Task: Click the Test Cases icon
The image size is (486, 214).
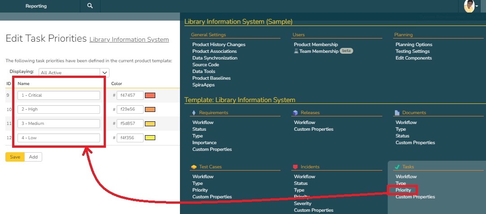Action: click(194, 167)
